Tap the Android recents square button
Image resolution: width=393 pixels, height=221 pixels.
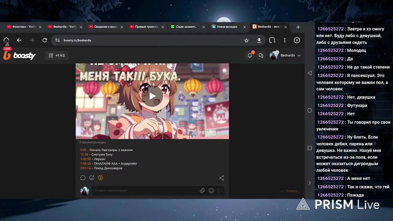pos(309,148)
